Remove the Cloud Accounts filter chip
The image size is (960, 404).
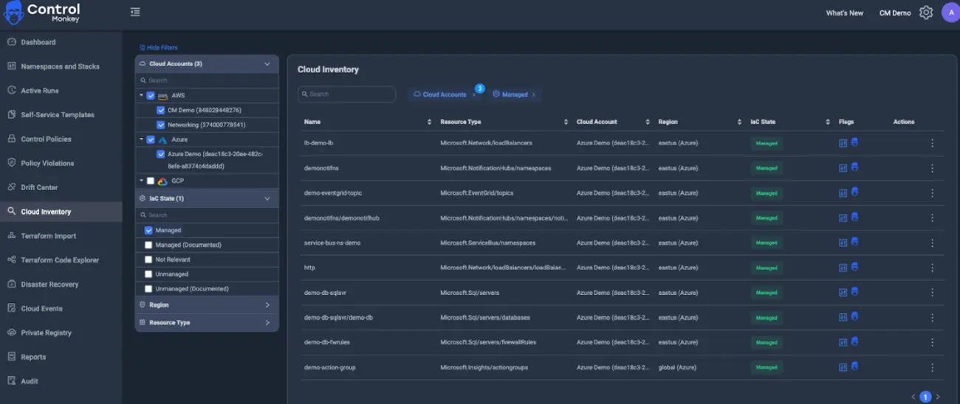pos(474,94)
